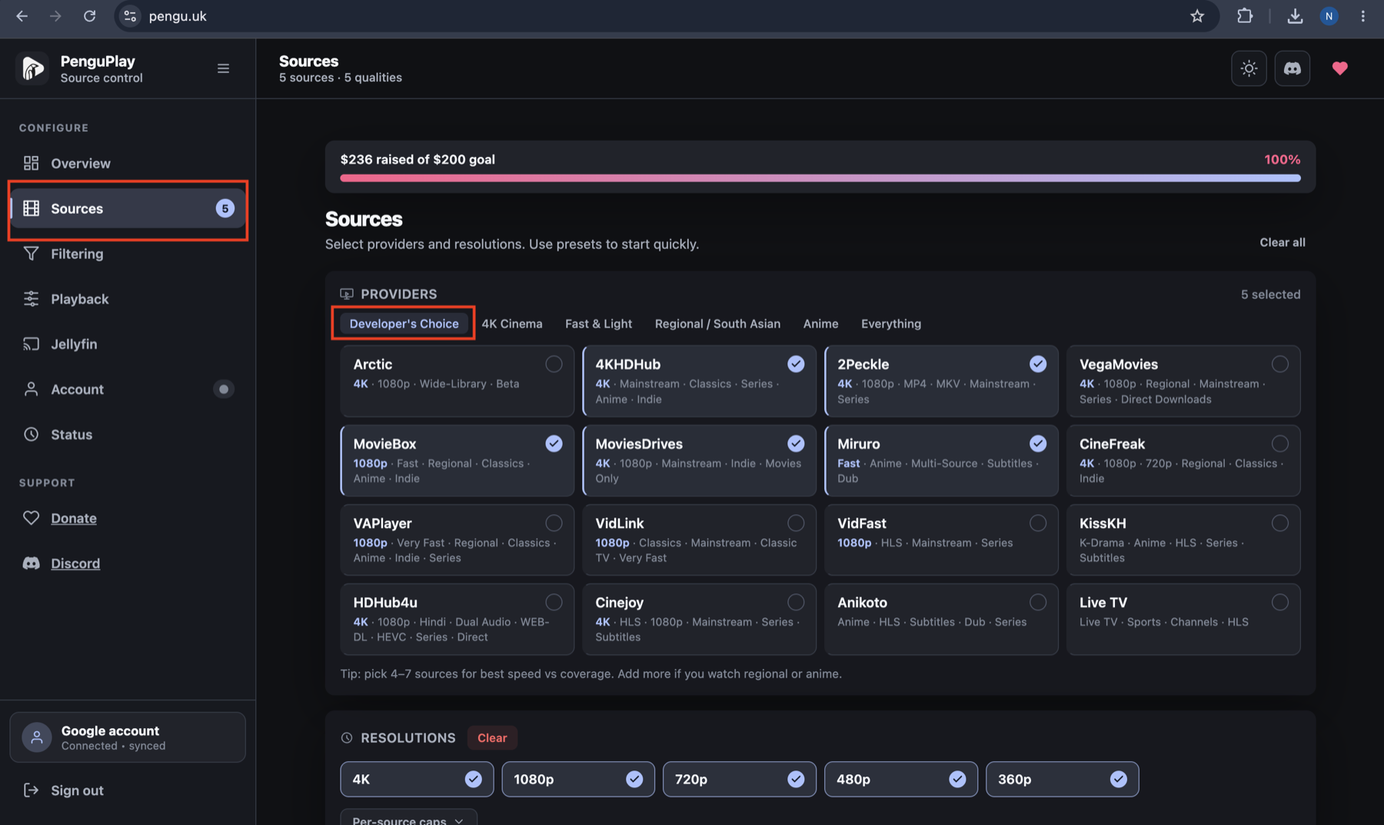This screenshot has height=825, width=1384.
Task: Go to Filtering section
Action: [x=128, y=254]
